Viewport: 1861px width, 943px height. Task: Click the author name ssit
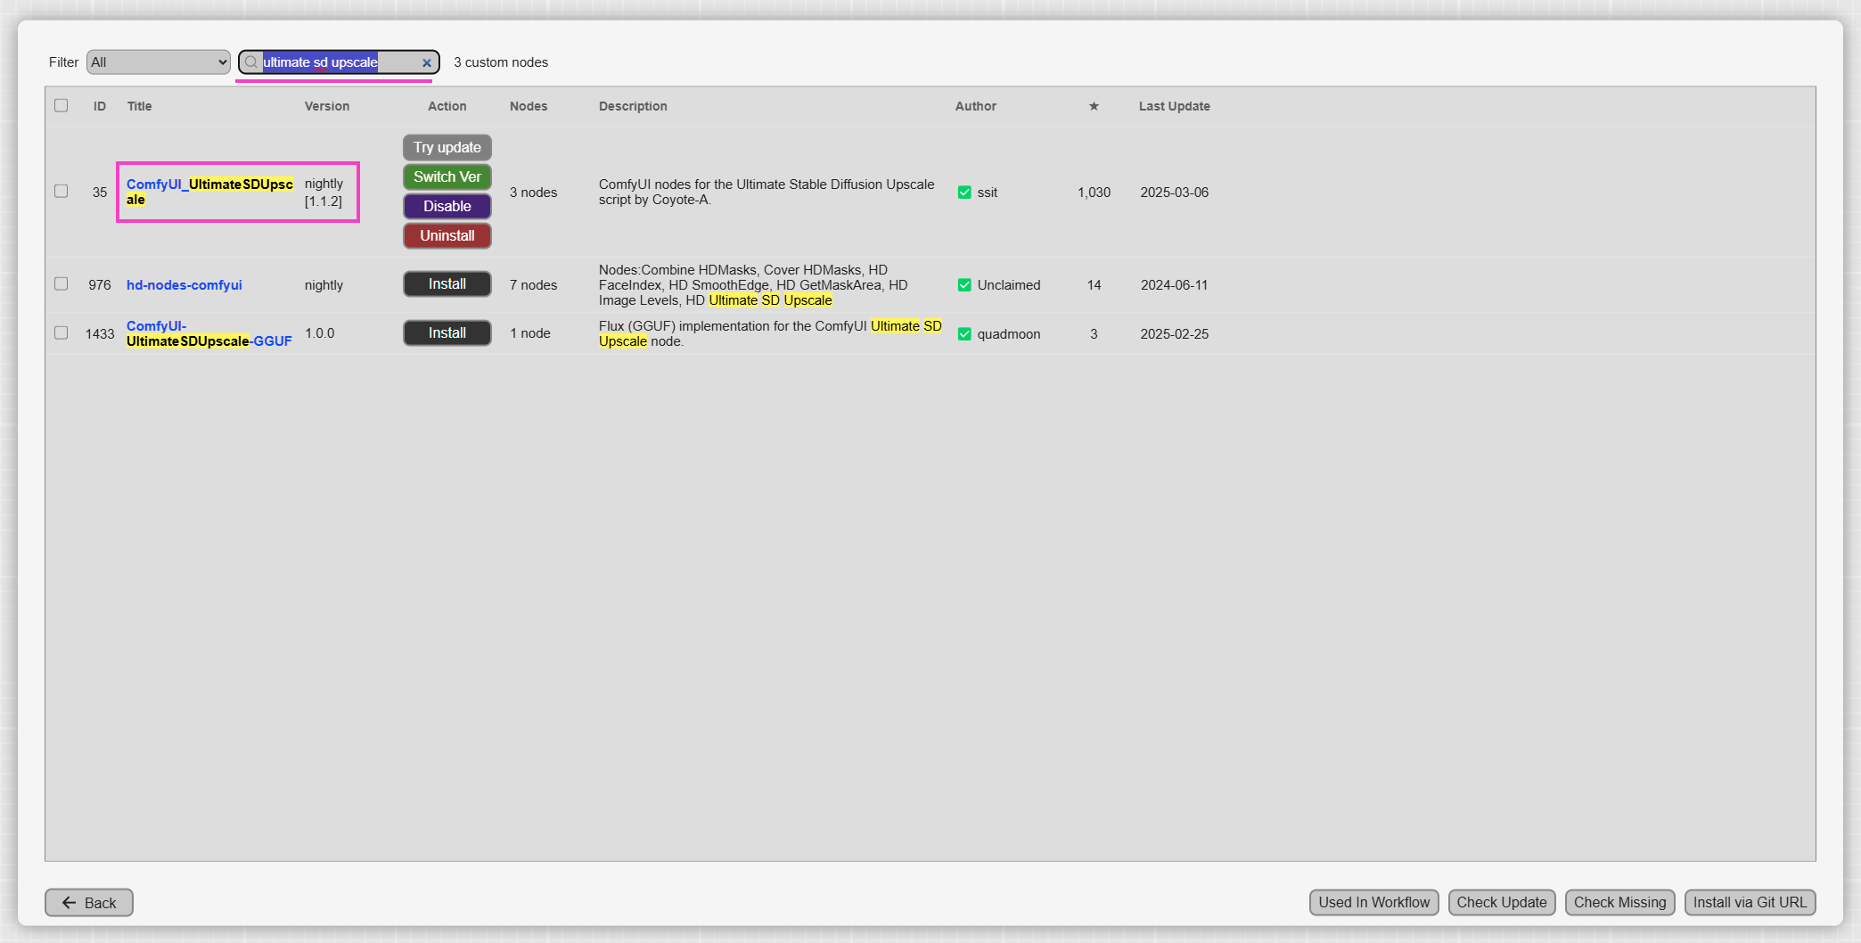(x=988, y=193)
